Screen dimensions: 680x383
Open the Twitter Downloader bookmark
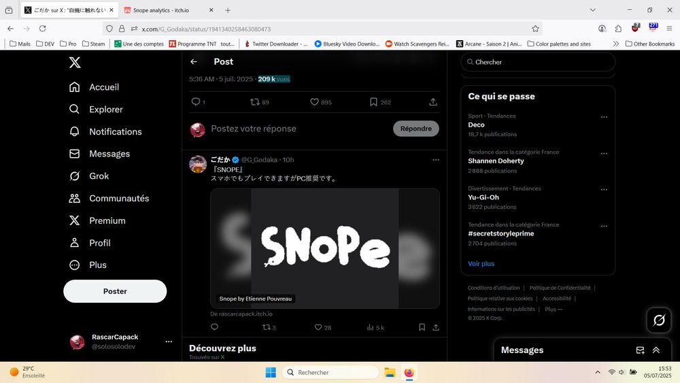point(275,44)
